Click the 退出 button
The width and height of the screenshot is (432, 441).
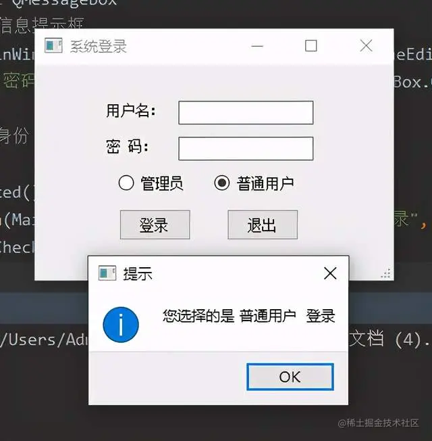[263, 225]
